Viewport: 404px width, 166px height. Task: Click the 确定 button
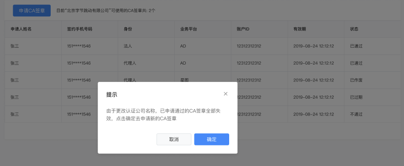click(x=211, y=139)
